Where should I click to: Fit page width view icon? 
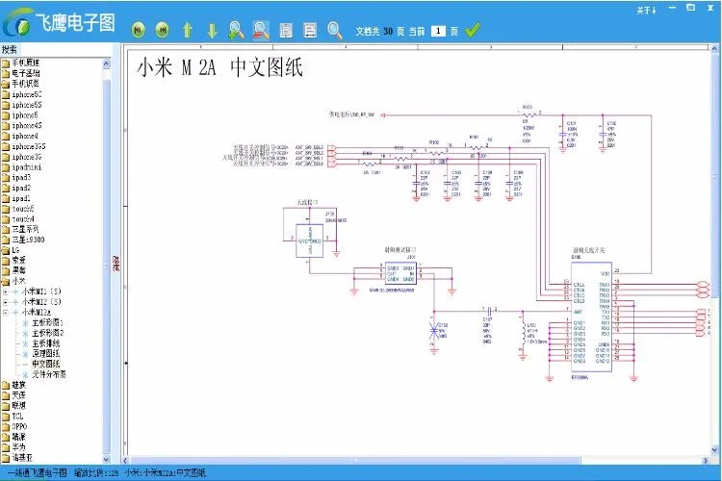310,31
